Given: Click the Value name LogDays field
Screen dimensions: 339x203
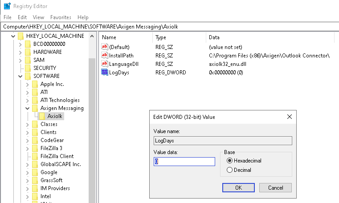Looking at the screenshot, I should (x=223, y=141).
